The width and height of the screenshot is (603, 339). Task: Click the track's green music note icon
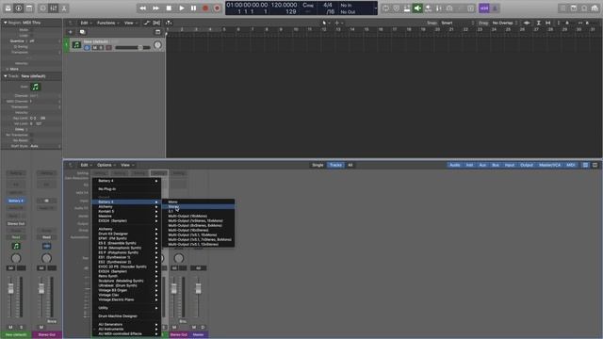pyautogui.click(x=76, y=45)
